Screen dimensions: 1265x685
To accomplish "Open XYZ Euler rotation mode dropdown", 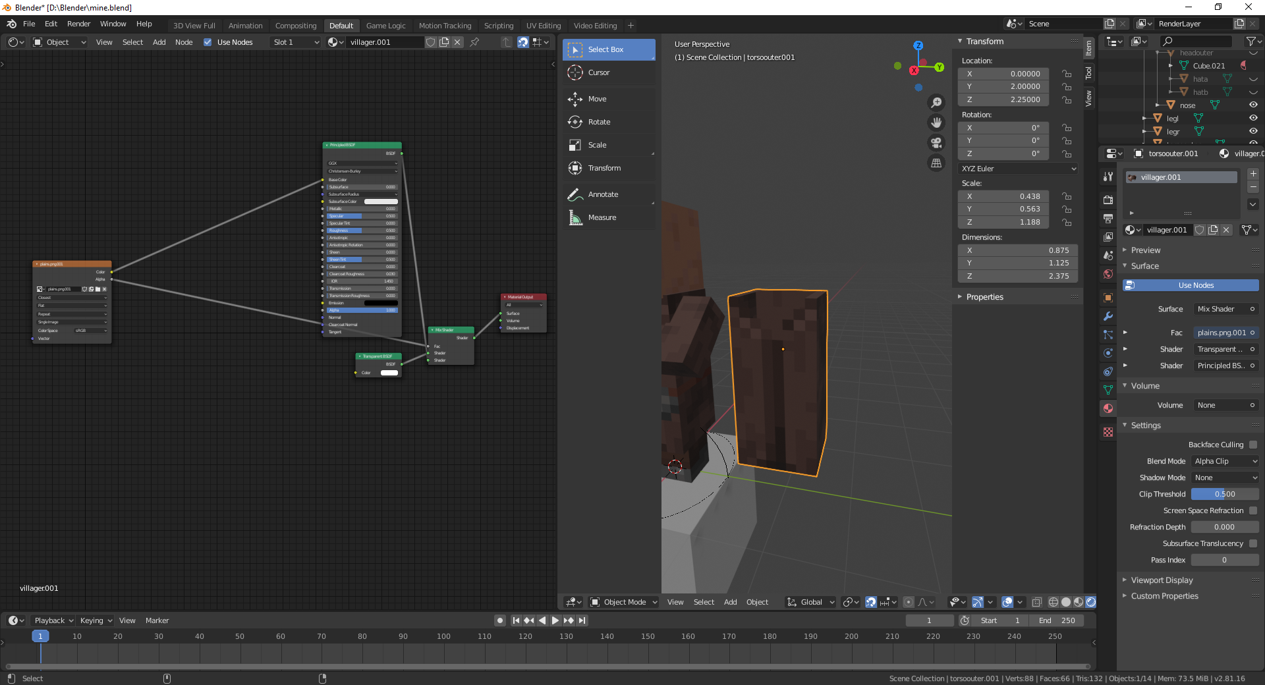I will pyautogui.click(x=1019, y=169).
